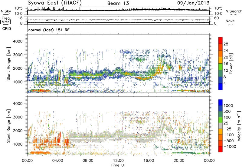Click the "-25" label on the velocity colorbar
This screenshot has height=167, width=242.
(x=228, y=129)
